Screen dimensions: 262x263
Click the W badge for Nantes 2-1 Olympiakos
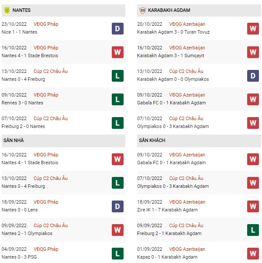(117, 230)
